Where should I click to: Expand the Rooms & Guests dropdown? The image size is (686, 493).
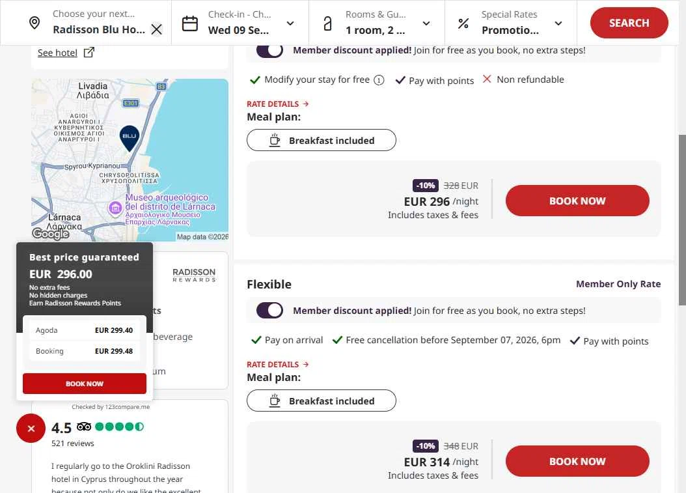[x=426, y=23]
